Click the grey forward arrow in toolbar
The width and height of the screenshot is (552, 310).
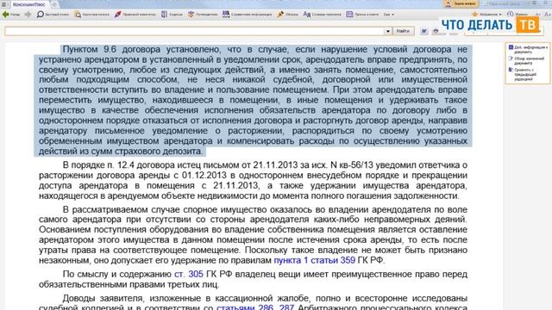click(x=28, y=15)
